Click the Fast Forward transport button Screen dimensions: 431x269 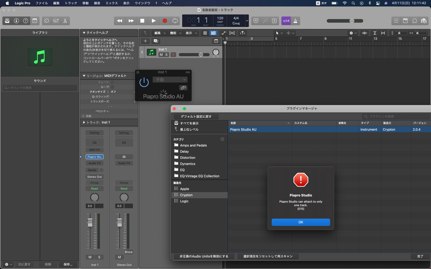tap(131, 21)
